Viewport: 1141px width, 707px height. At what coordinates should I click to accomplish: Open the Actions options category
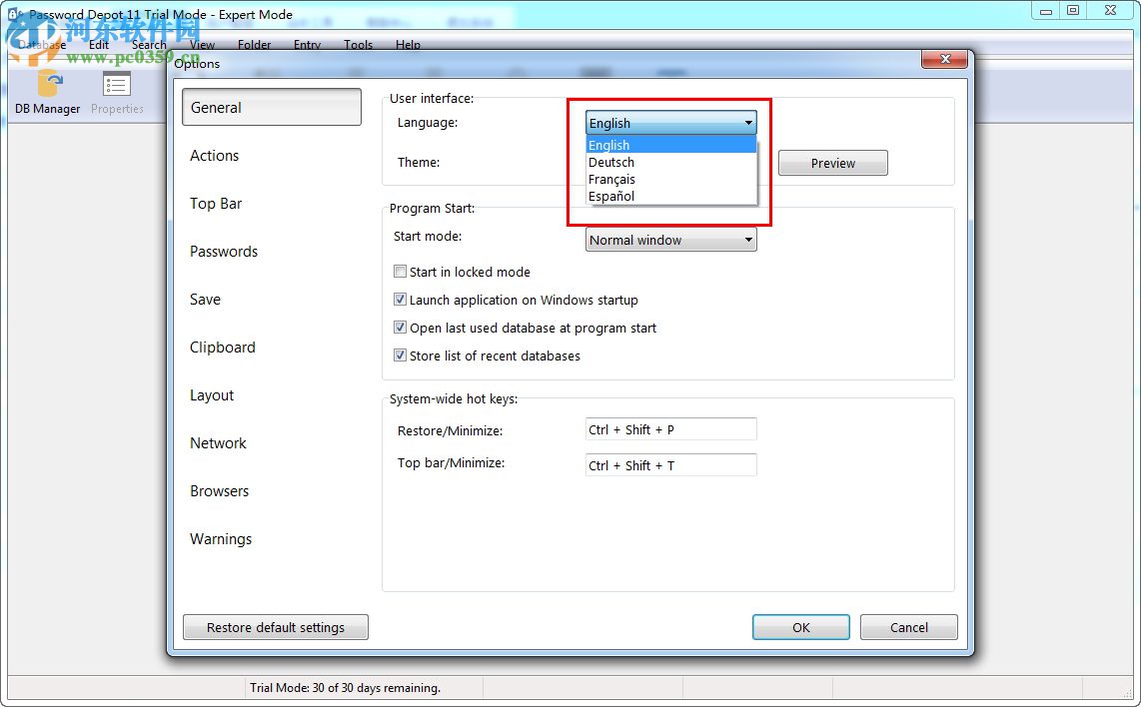(x=214, y=156)
